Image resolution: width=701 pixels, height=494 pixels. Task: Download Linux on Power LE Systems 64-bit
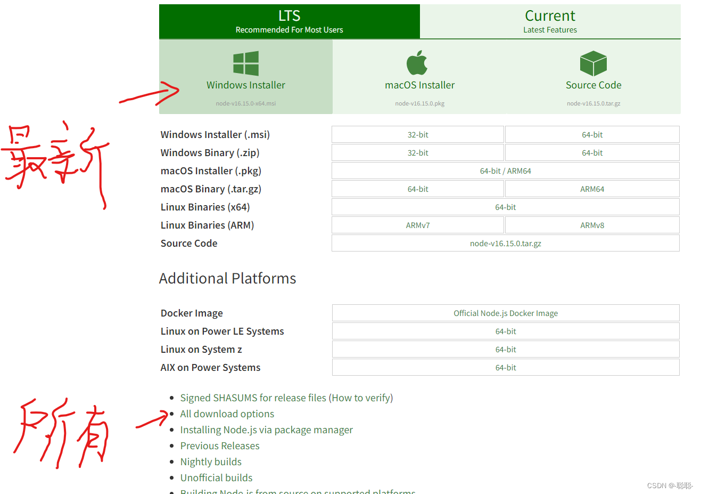pos(506,331)
